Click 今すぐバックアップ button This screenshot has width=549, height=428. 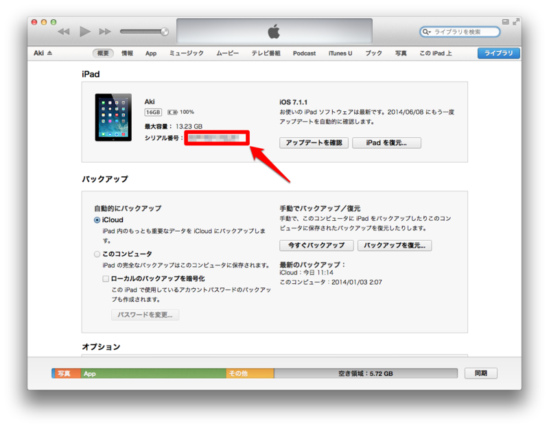coord(316,246)
